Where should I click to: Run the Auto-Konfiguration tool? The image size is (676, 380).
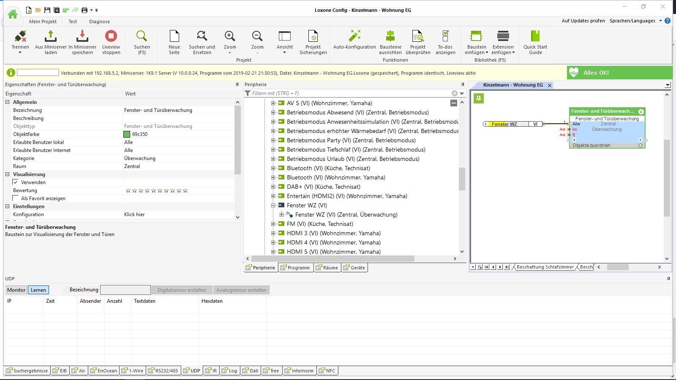point(354,36)
